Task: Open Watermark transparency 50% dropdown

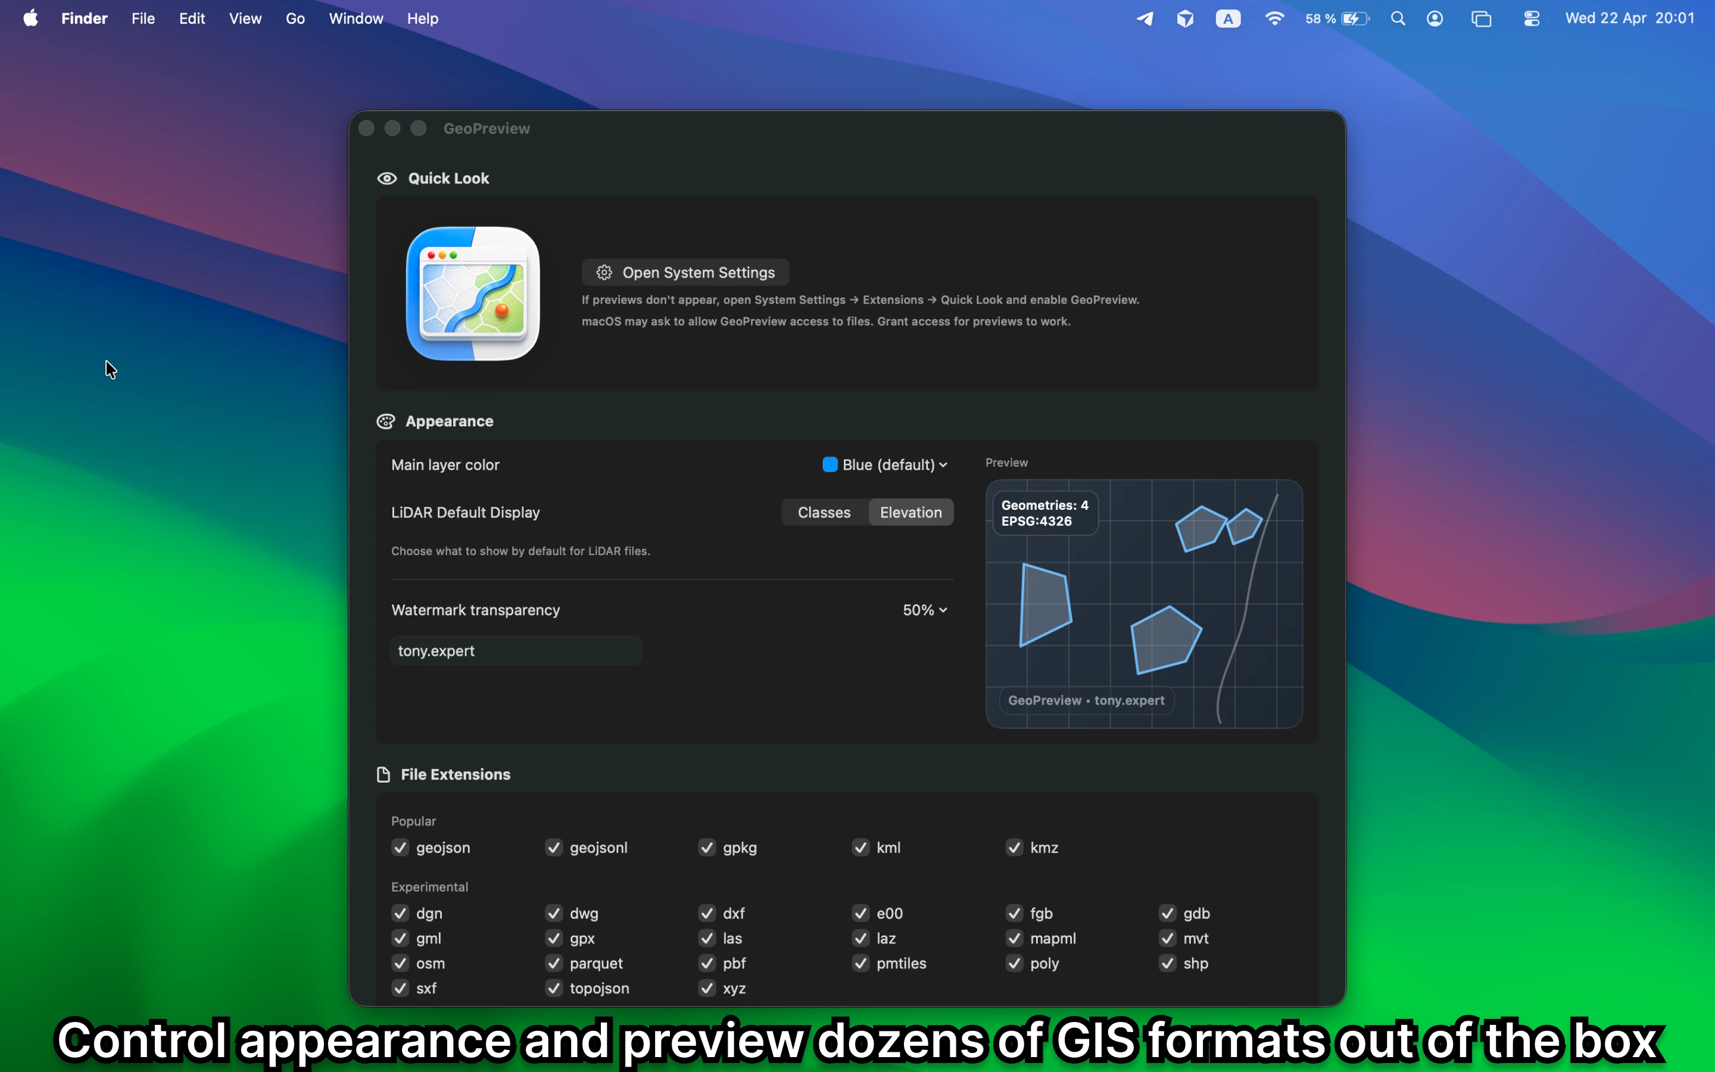Action: pos(925,610)
